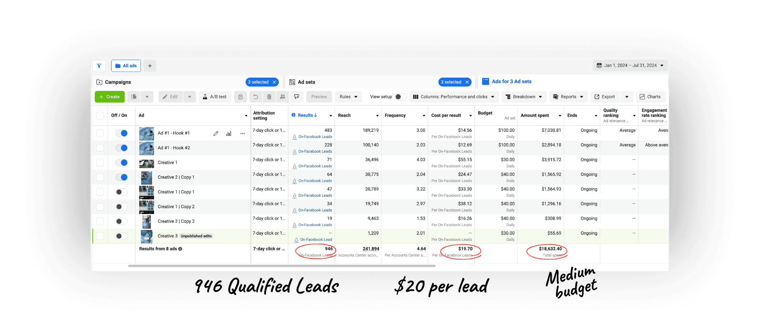Open the Breakdown dropdown
This screenshot has height=336, width=760.
pyautogui.click(x=524, y=97)
